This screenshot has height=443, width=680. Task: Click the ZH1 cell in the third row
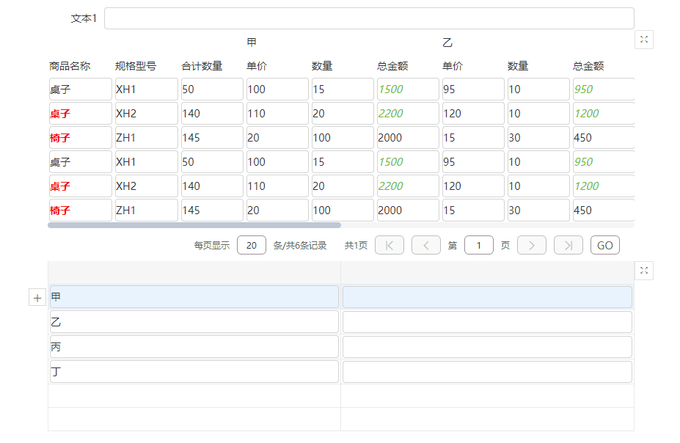click(147, 138)
